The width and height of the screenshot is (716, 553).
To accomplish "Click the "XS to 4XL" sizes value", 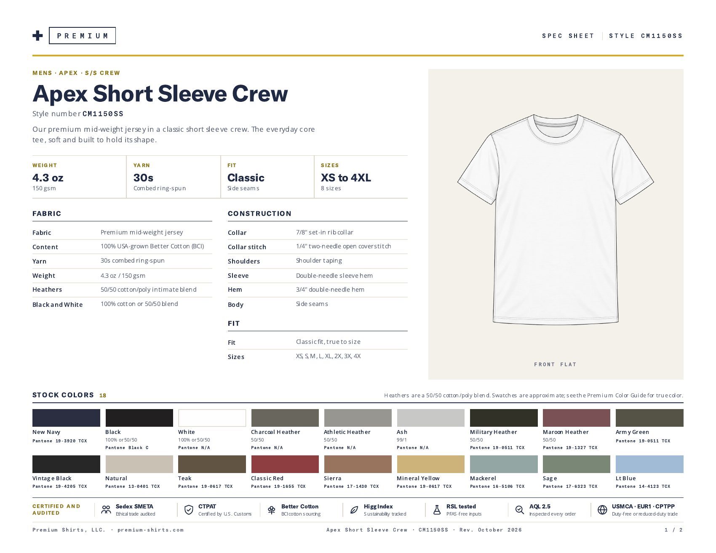I will click(x=346, y=178).
